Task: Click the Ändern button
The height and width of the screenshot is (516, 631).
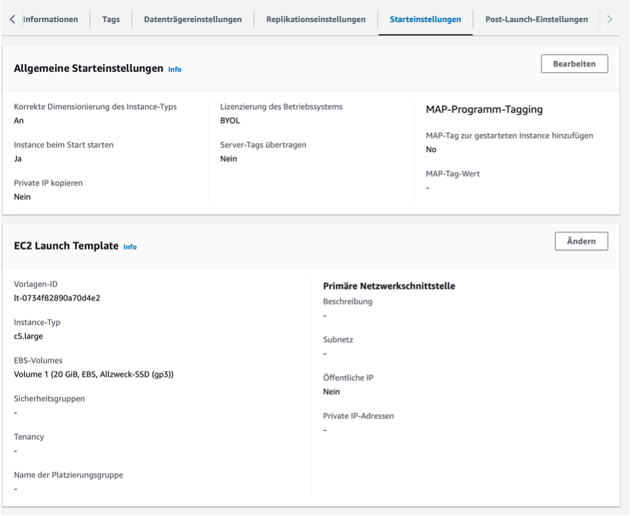Action: click(582, 241)
